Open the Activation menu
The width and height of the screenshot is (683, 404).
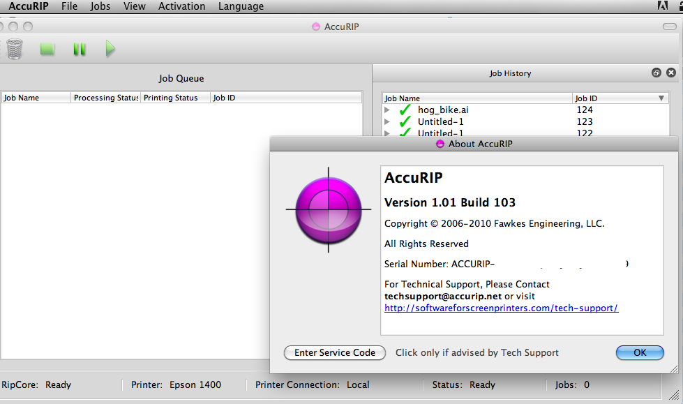point(181,6)
